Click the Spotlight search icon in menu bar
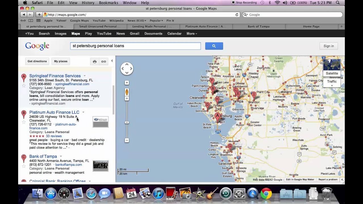 click(338, 3)
